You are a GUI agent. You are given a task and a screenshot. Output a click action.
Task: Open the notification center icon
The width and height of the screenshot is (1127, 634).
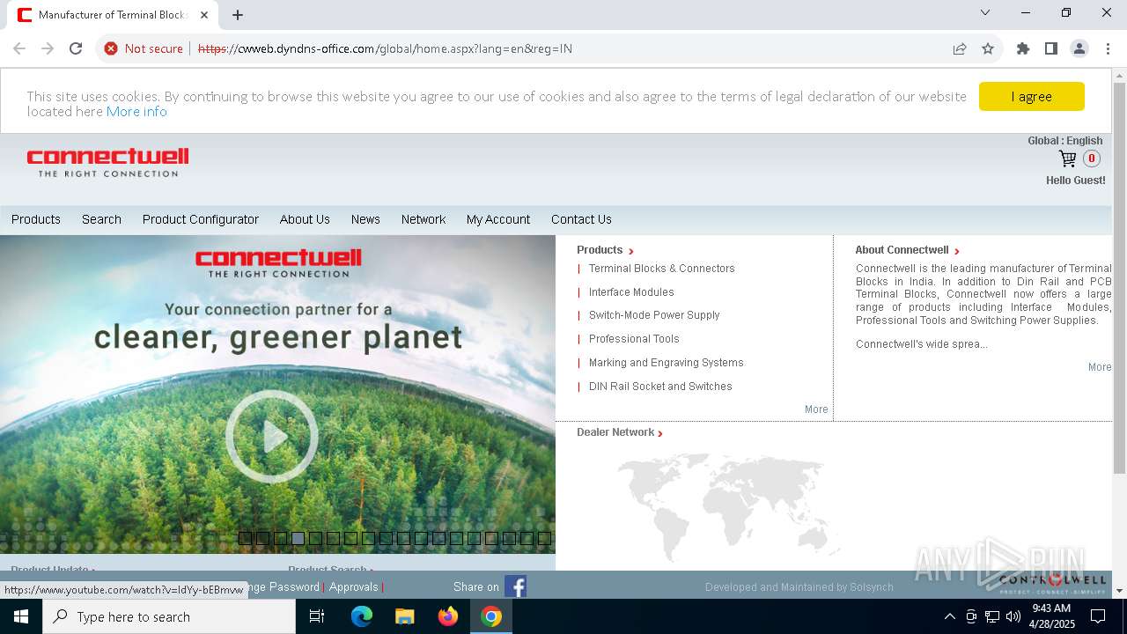[x=1099, y=616]
